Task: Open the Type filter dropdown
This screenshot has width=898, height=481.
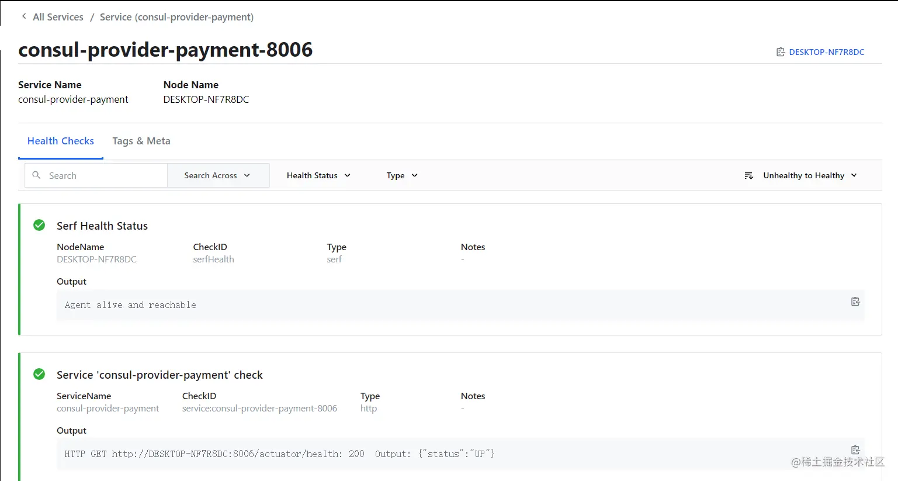Action: pyautogui.click(x=402, y=175)
